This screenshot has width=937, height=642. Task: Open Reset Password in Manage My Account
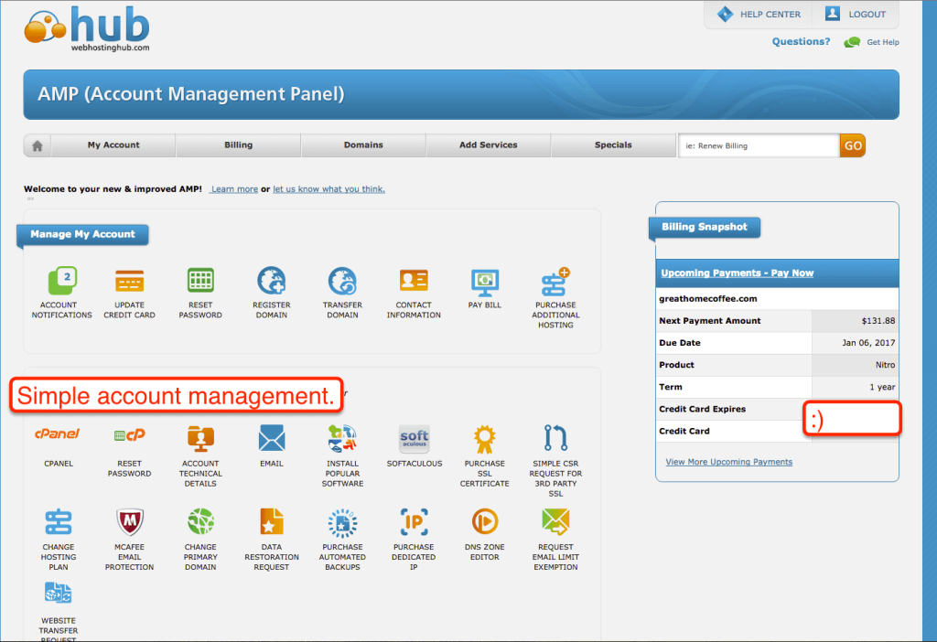point(200,280)
